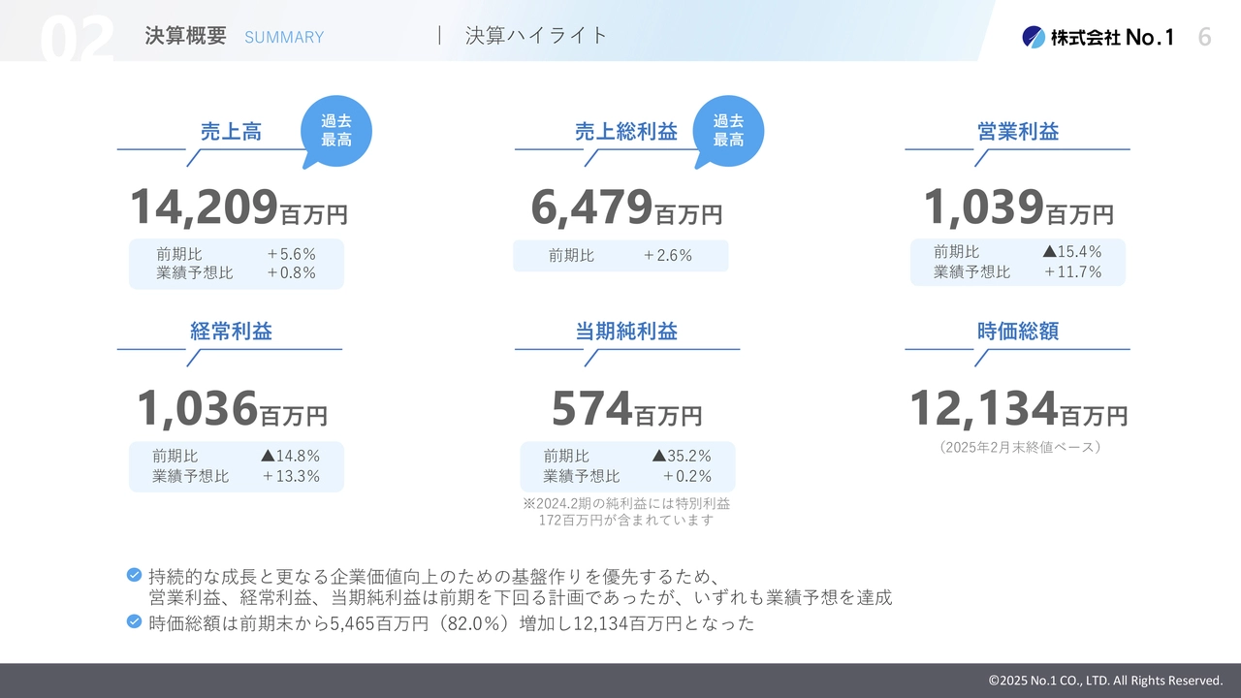Click the 業績予想比 label under 売上高
Image resolution: width=1241 pixels, height=698 pixels.
coord(195,272)
